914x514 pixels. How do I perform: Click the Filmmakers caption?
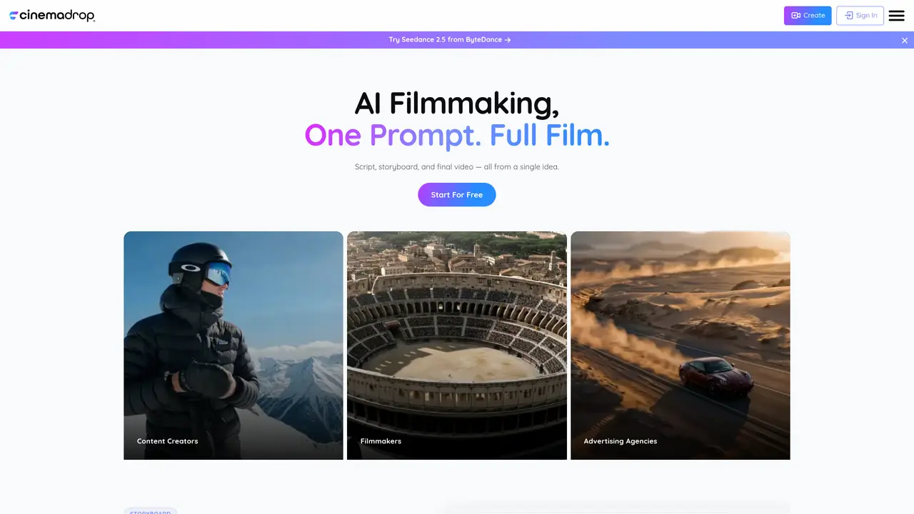pyautogui.click(x=381, y=441)
